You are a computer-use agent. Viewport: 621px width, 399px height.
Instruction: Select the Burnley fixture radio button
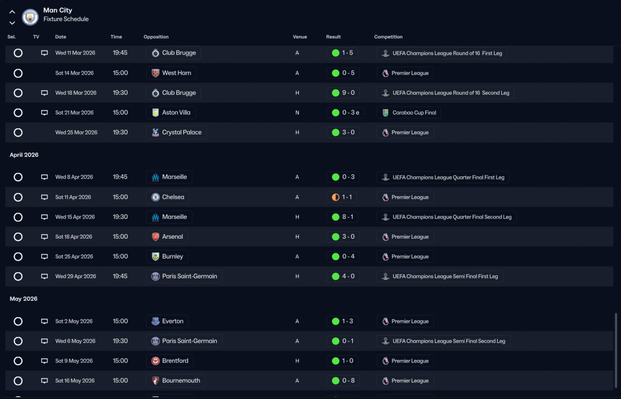18,257
